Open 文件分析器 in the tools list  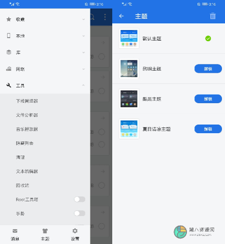pos(27,115)
